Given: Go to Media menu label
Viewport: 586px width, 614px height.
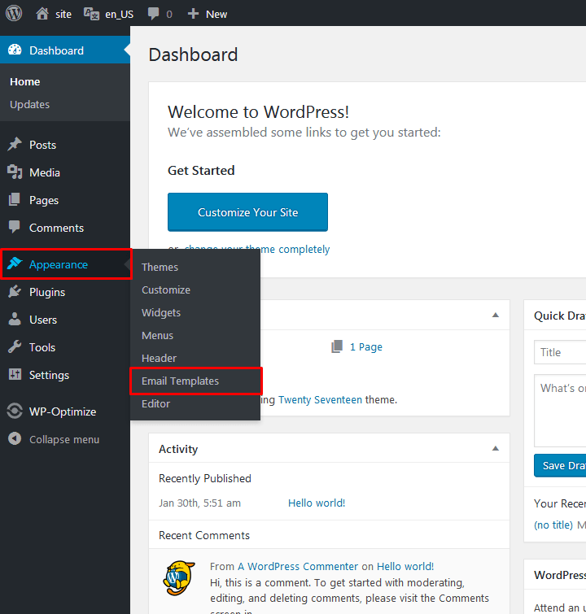Looking at the screenshot, I should click(x=45, y=172).
